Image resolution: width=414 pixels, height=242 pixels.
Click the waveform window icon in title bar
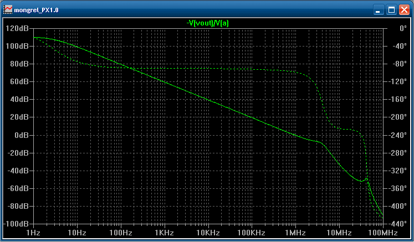coord(8,10)
